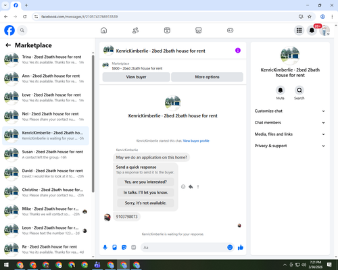Viewport: 338px width, 270px height.
Task: Send quick reply 'Sorry, it's not available.'
Action: click(x=145, y=203)
